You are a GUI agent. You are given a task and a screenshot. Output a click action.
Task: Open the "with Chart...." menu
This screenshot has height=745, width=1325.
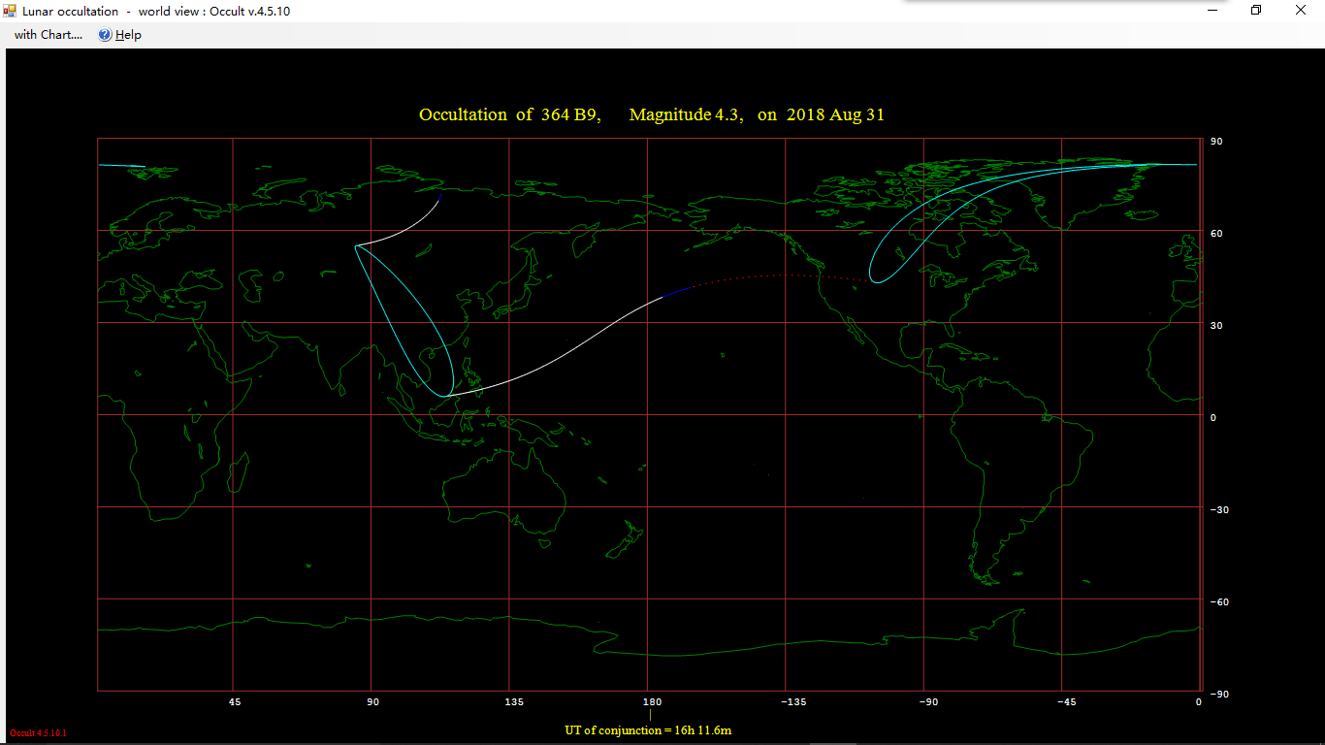click(x=48, y=35)
